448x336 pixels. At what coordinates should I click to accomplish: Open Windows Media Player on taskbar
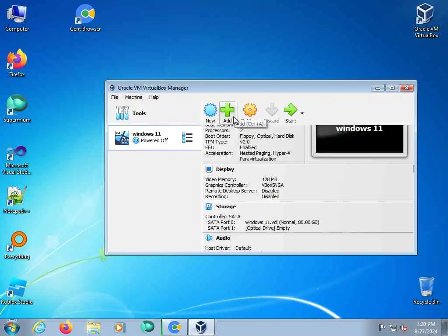[119, 327]
